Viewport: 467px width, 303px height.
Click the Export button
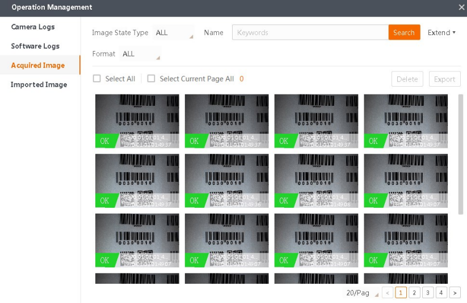click(444, 79)
